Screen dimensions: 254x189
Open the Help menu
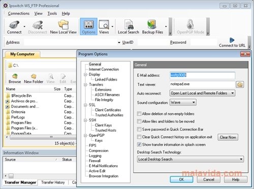pyautogui.click(x=66, y=13)
